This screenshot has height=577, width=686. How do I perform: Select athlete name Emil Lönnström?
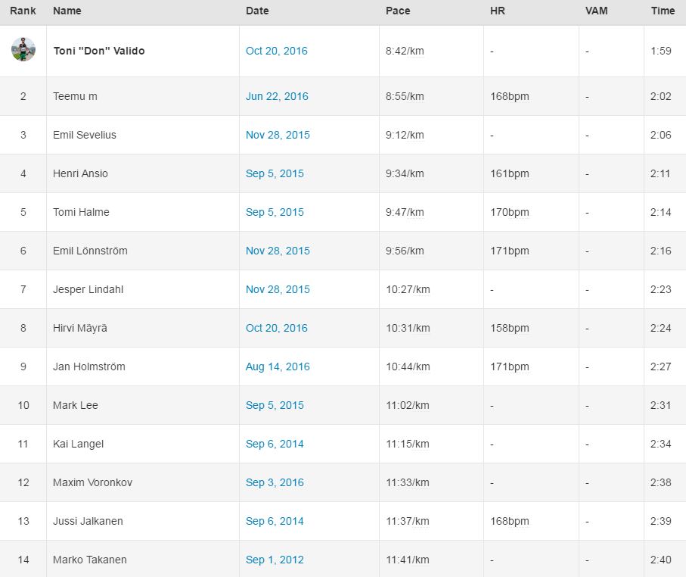pos(90,251)
